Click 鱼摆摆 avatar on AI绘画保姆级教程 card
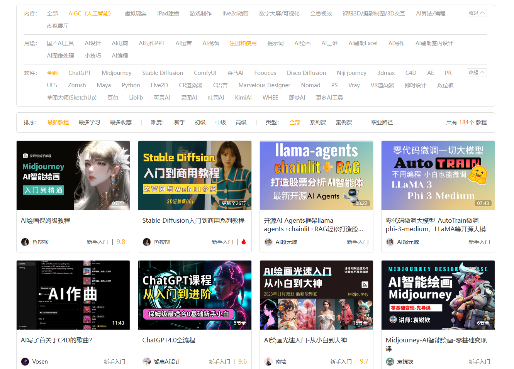This screenshot has height=369, width=514. tap(25, 242)
